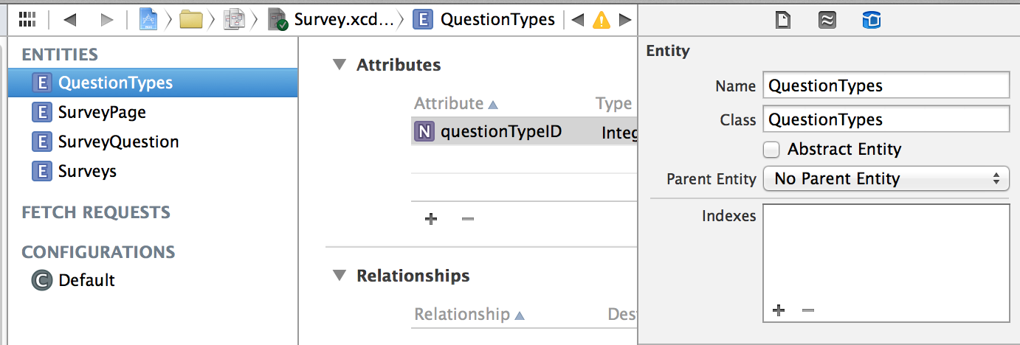Viewport: 1020px width, 345px height.
Task: Select the SurveyPage entity
Action: coord(102,112)
